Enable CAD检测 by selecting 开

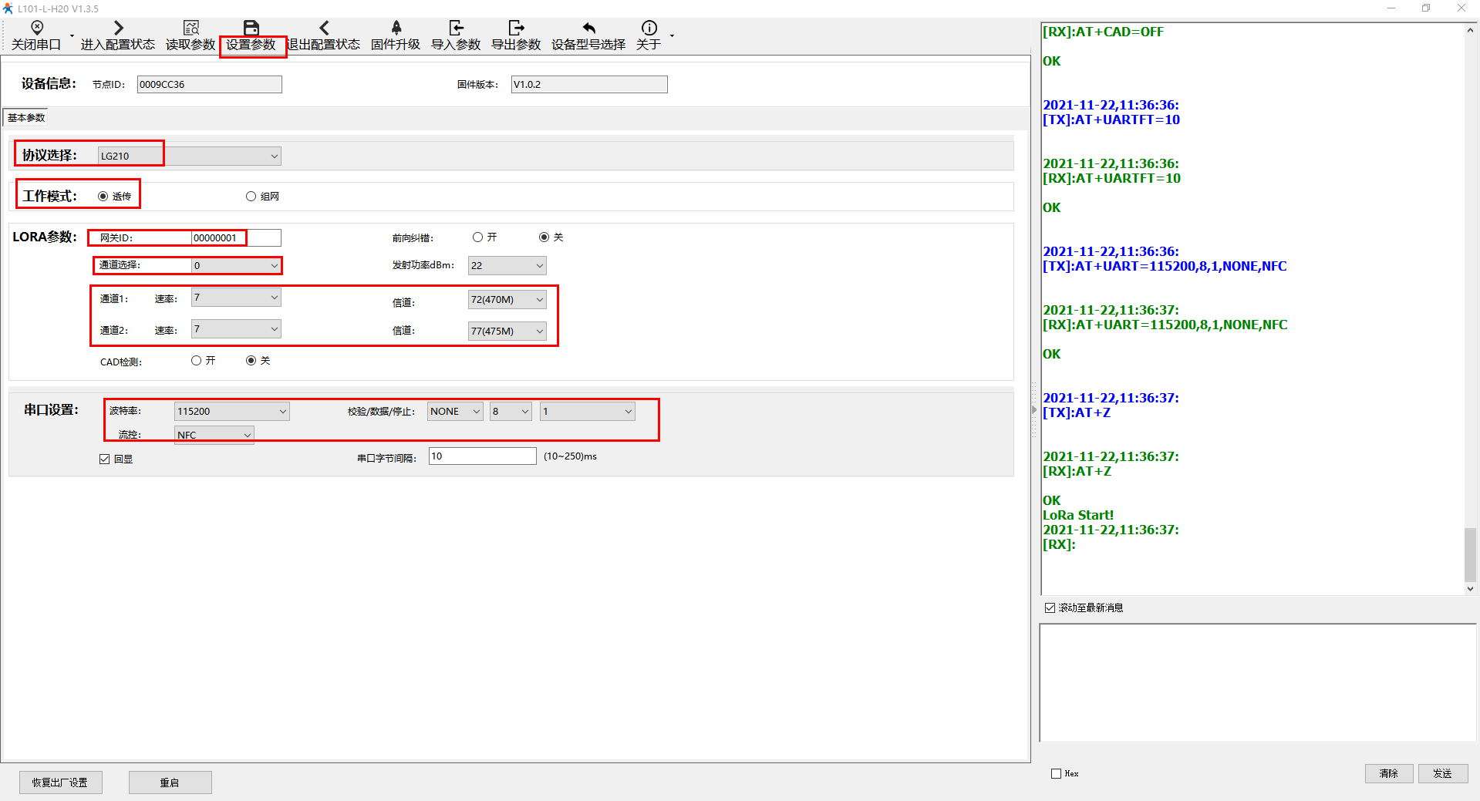click(197, 361)
